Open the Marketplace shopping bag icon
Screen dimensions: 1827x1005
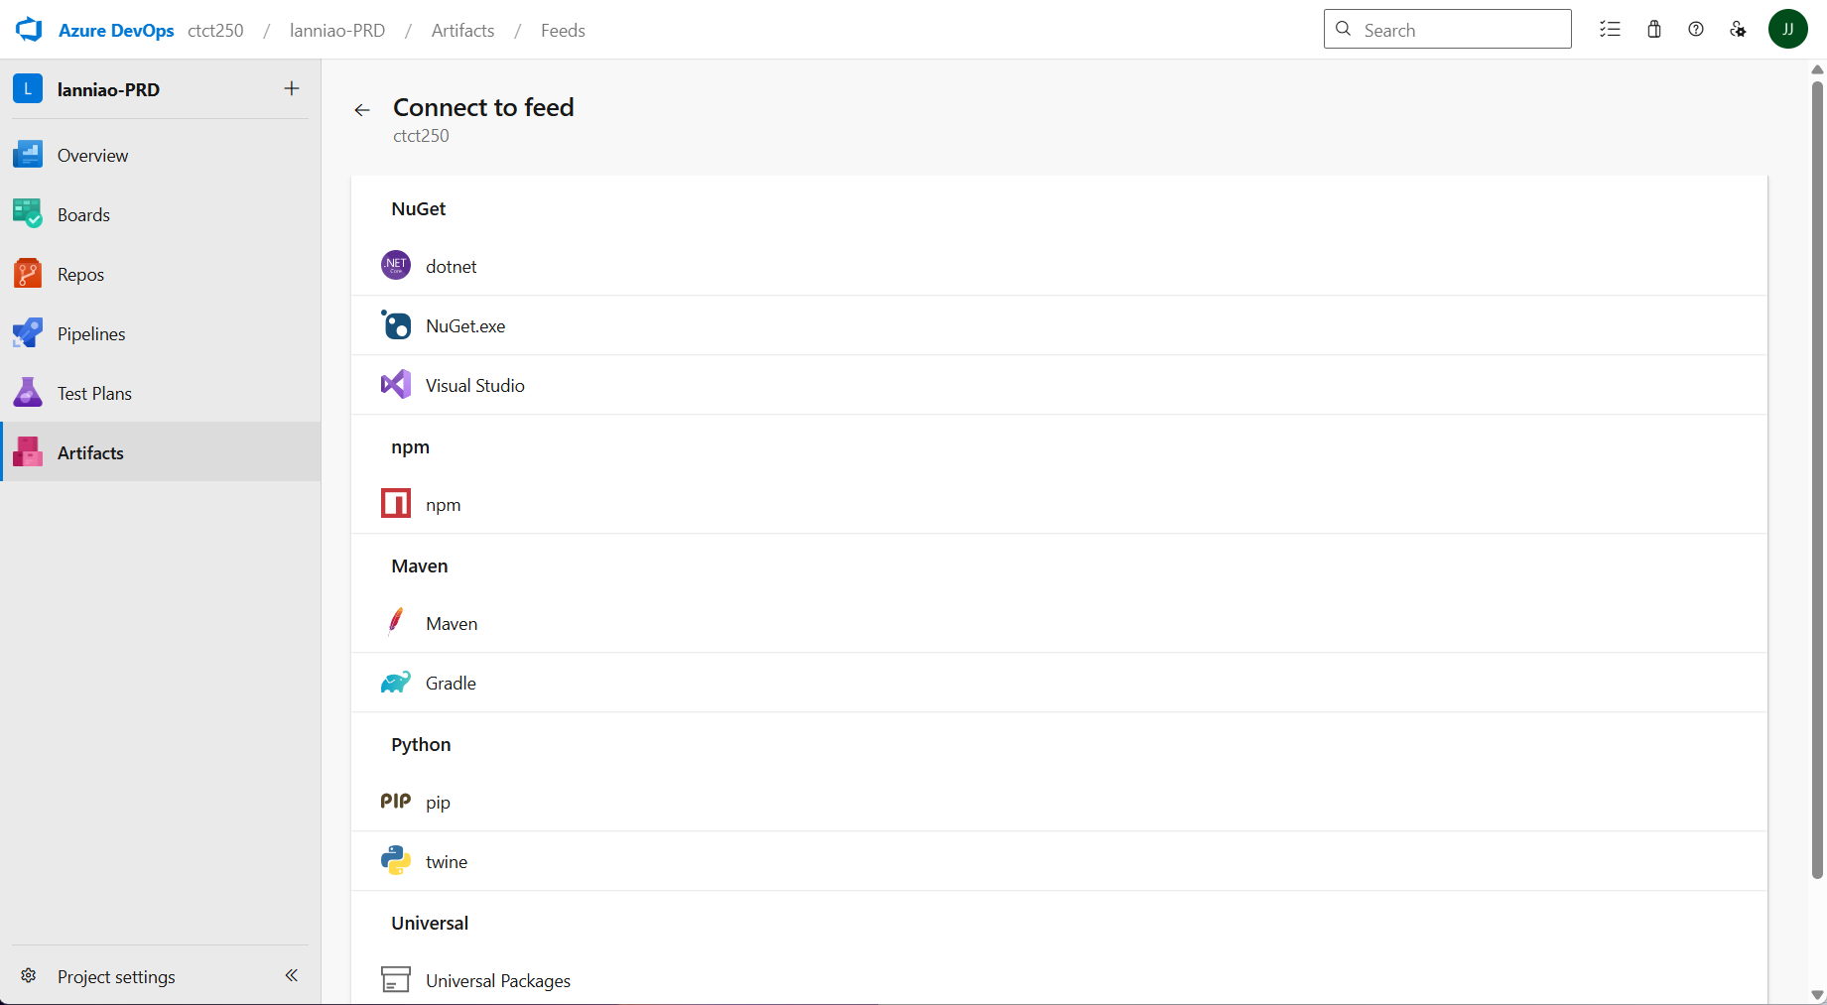click(1653, 30)
